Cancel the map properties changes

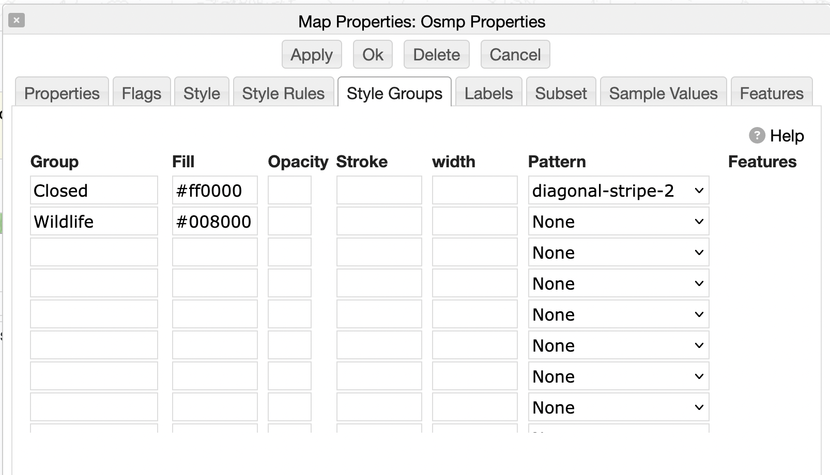click(x=515, y=55)
